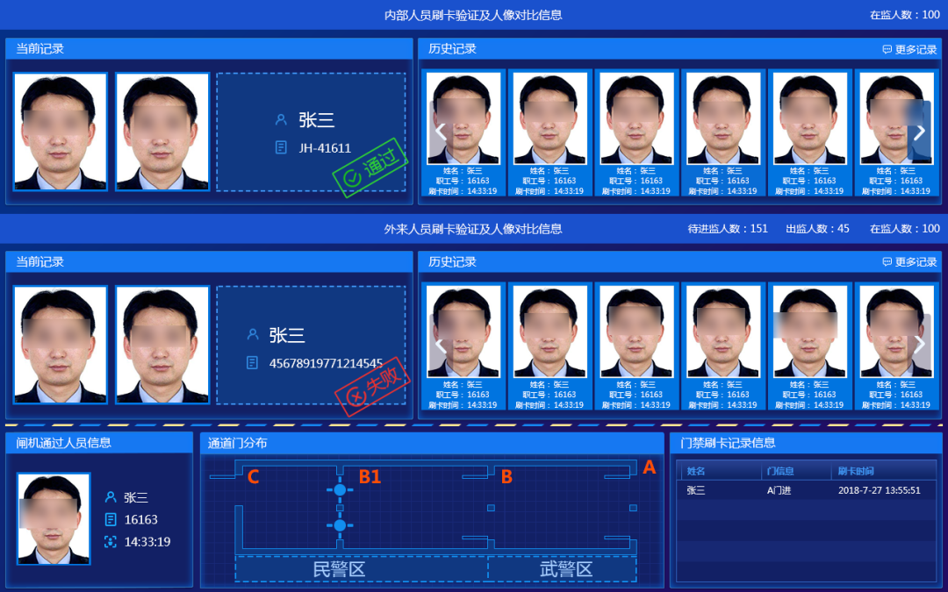Click the person icon in the gate passage info panel

[111, 497]
